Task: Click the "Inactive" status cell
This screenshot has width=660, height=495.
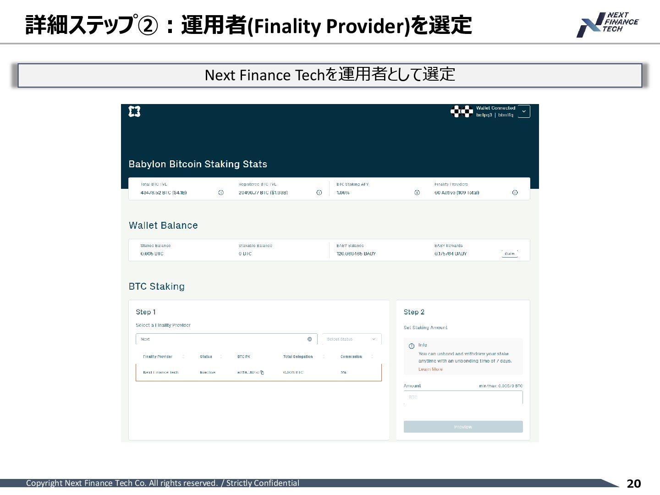Action: click(208, 373)
